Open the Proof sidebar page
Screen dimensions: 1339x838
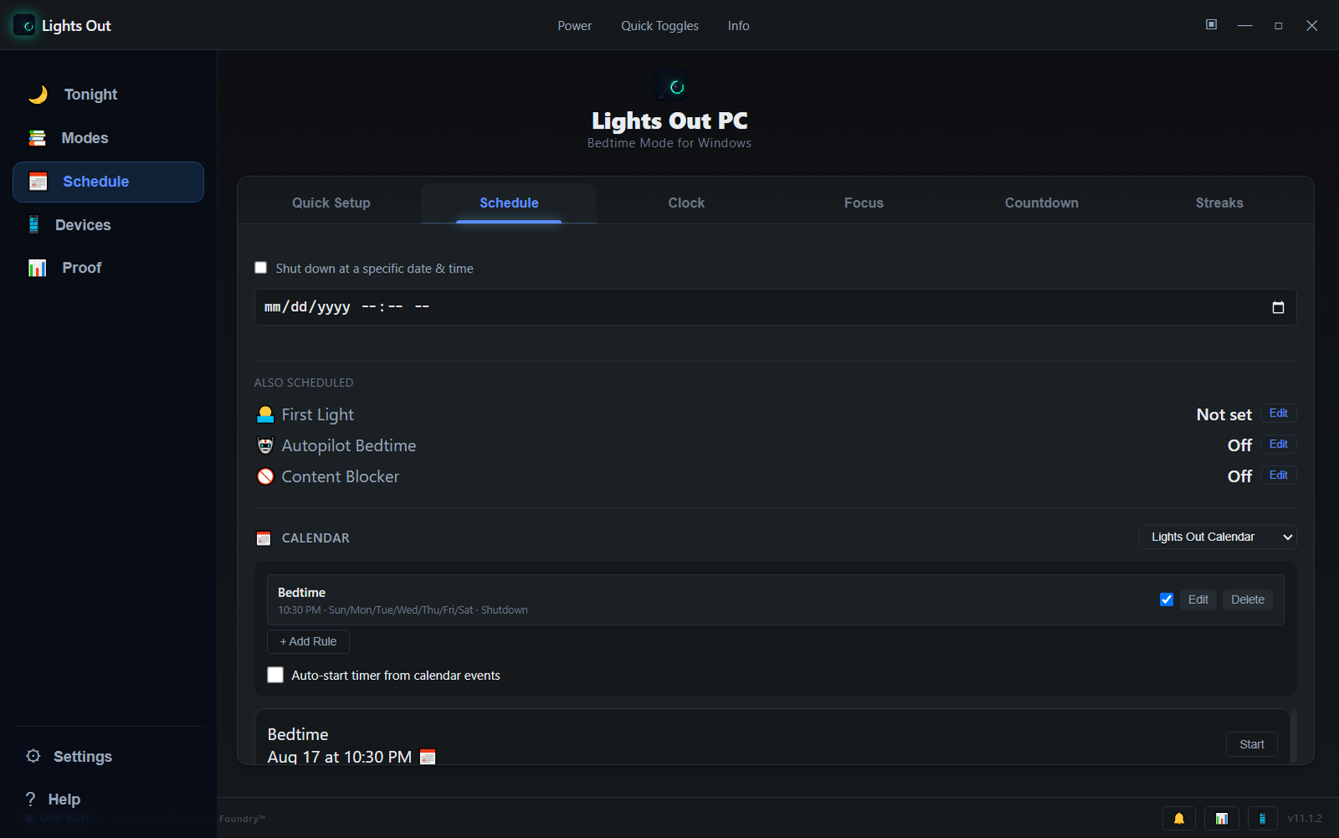(x=108, y=268)
